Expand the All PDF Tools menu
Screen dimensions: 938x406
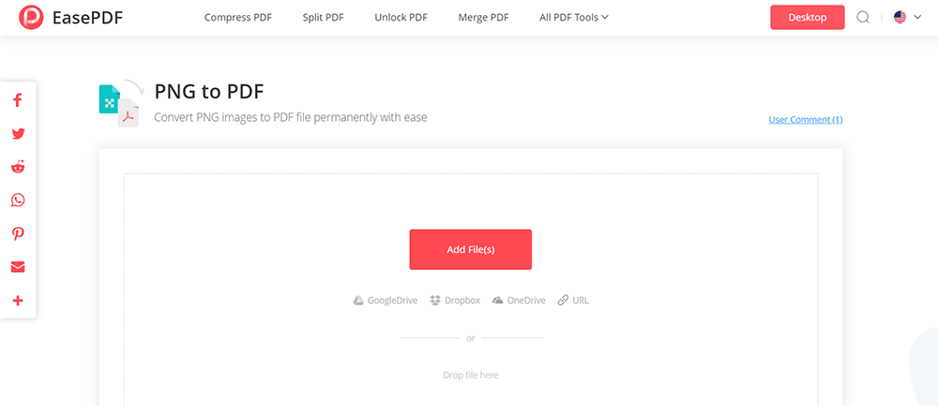[574, 17]
